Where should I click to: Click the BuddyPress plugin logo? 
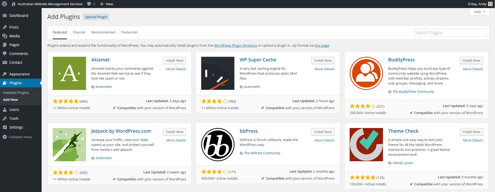click(x=366, y=73)
